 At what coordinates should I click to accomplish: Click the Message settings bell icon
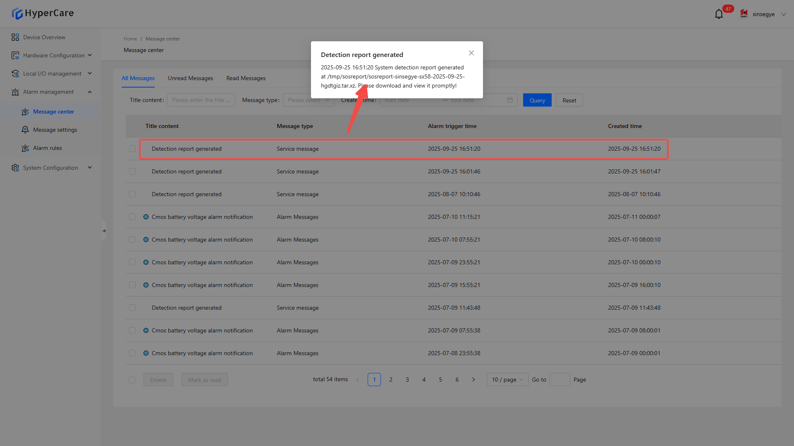click(x=25, y=130)
